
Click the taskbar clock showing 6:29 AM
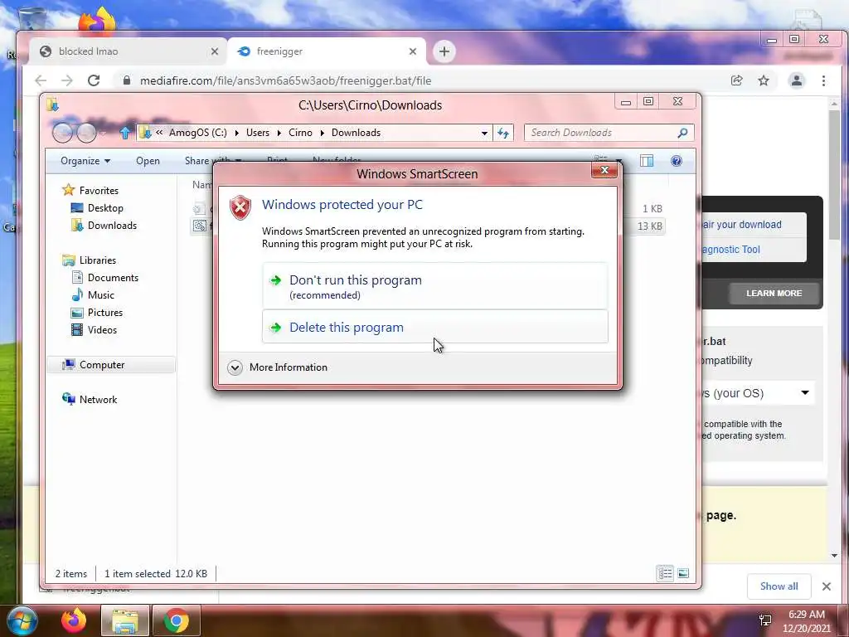coord(806,621)
